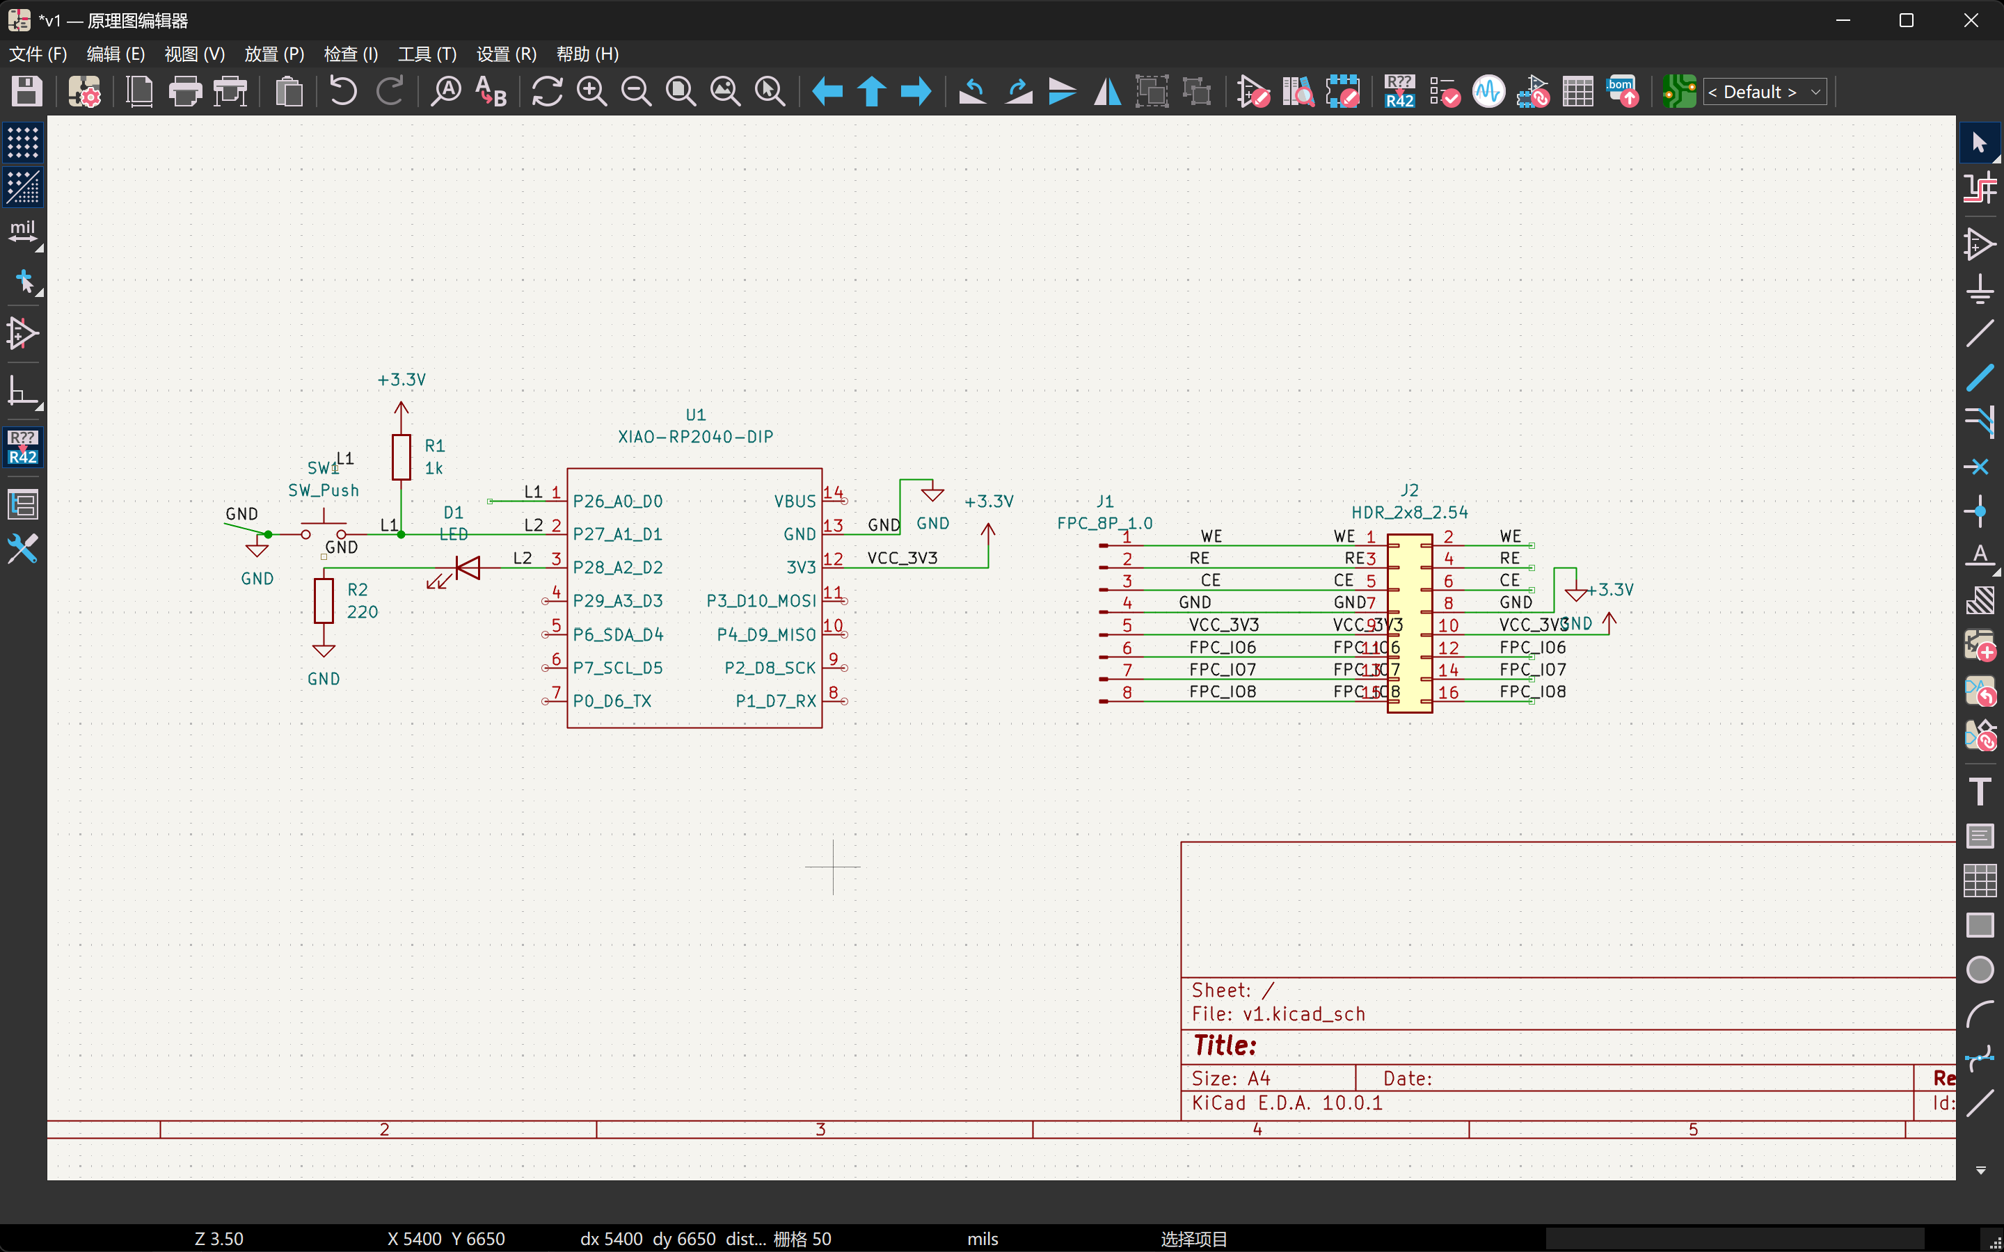Expand hidden right toolbar items arrow
Viewport: 2004px width, 1252px height.
tap(1980, 1171)
